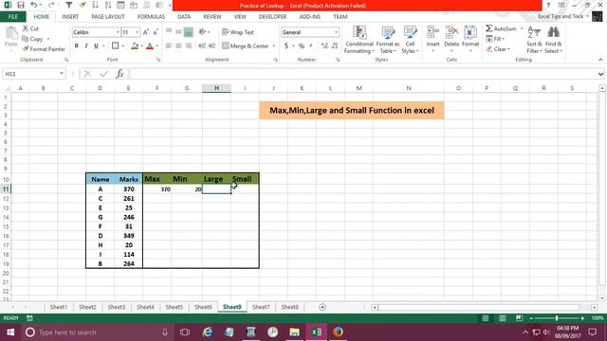Open Find & Select binoculars icon

[x=554, y=32]
